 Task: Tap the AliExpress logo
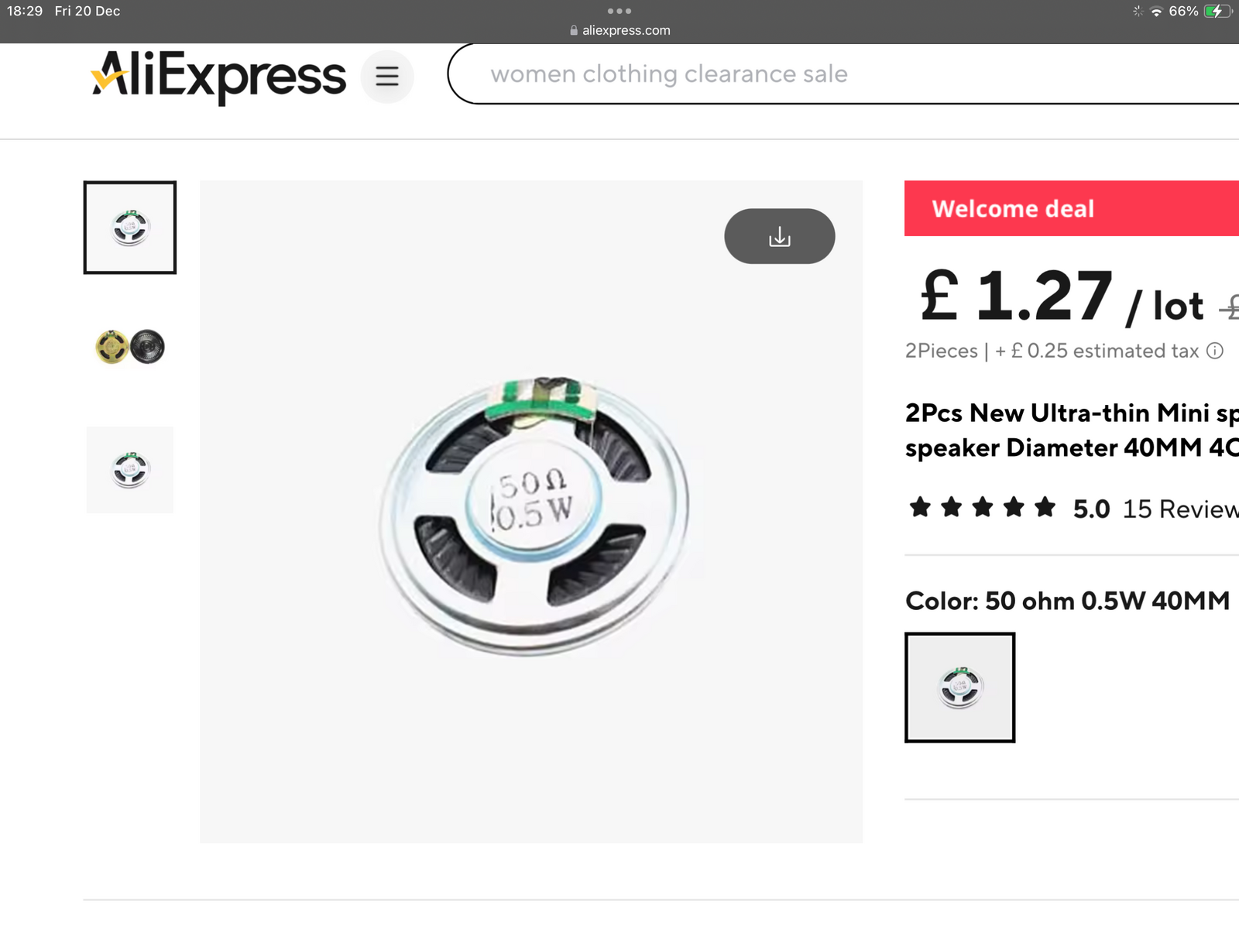pos(218,76)
